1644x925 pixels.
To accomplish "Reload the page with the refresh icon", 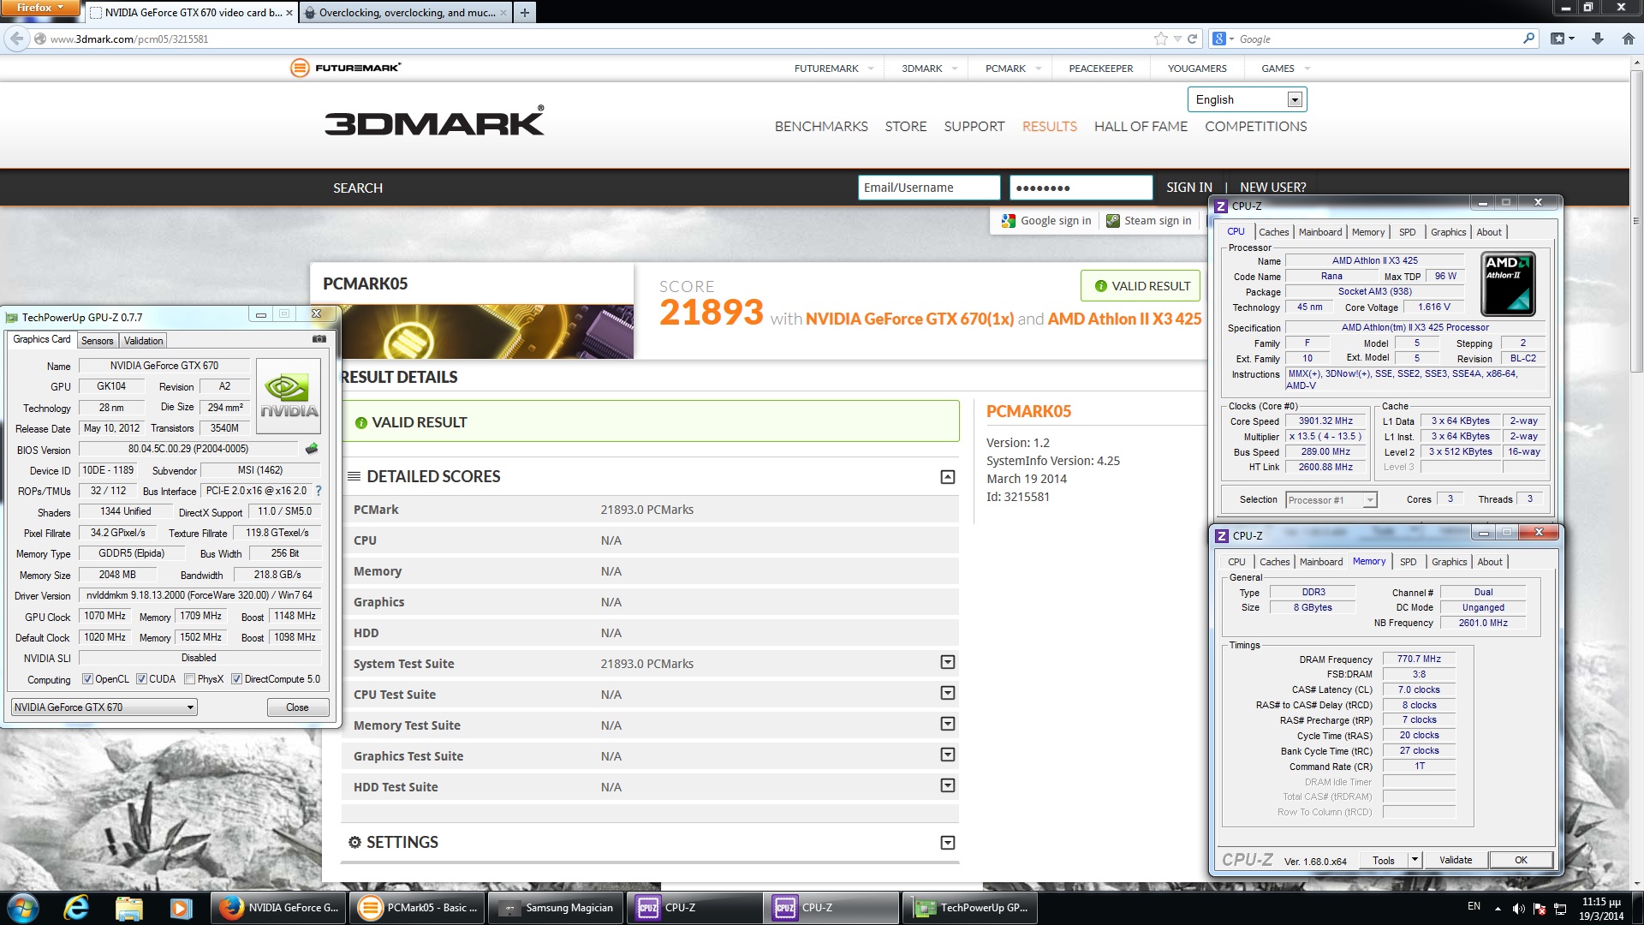I will pos(1192,39).
